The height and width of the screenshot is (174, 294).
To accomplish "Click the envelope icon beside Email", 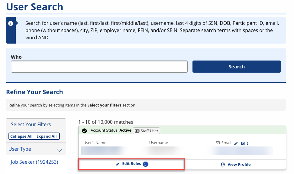I will (x=218, y=143).
